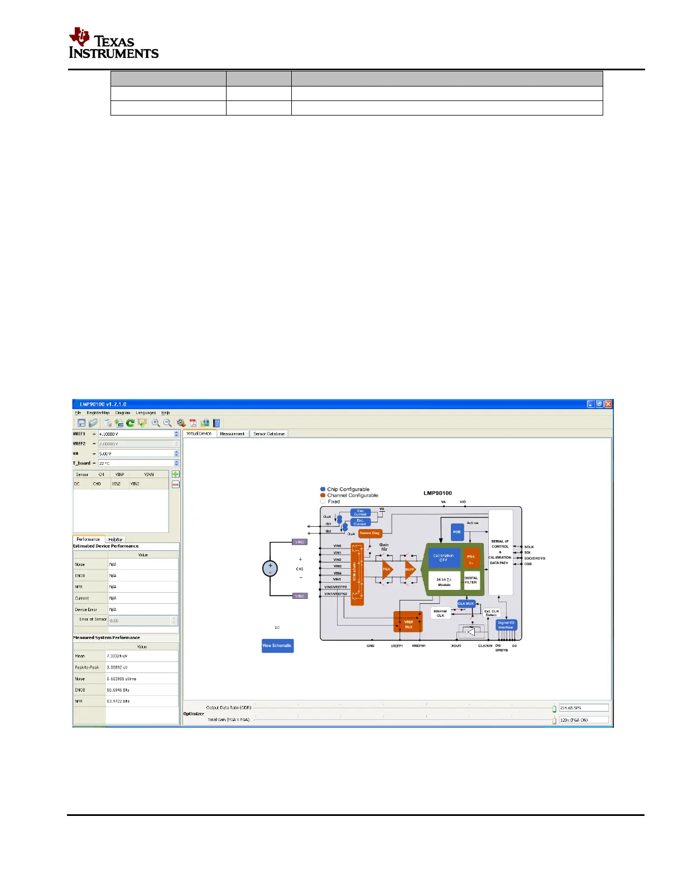This screenshot has width=683, height=884.
Task: Open the RegisterMap menu
Action: (98, 413)
